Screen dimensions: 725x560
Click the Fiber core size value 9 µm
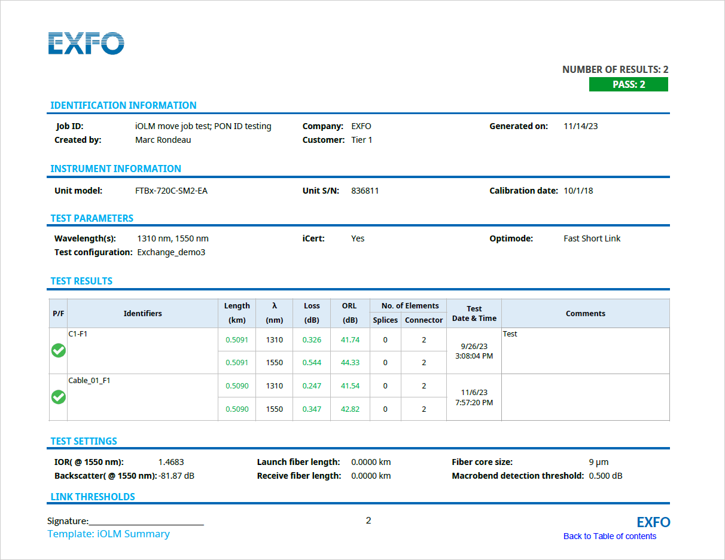[x=599, y=462]
